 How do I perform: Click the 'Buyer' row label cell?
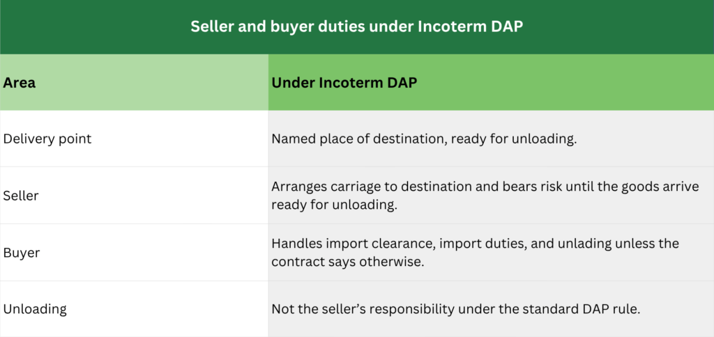pos(134,253)
